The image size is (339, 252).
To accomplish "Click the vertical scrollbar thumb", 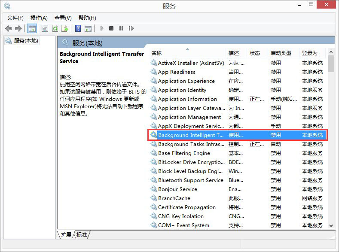I will 331,64.
